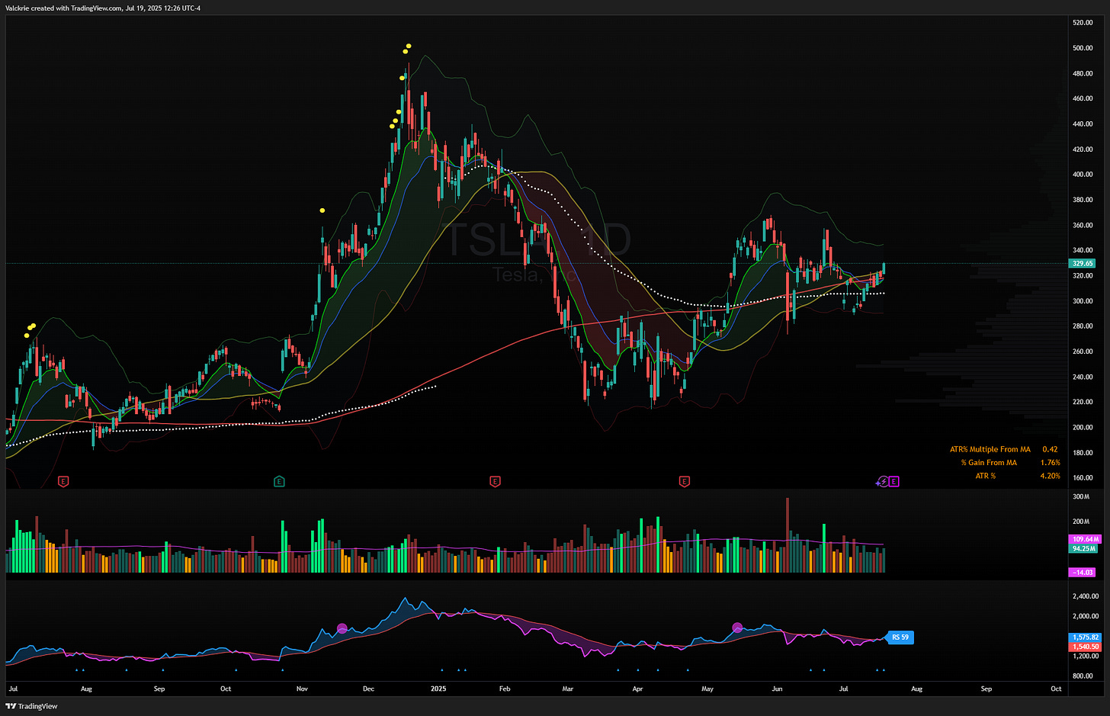This screenshot has height=716, width=1110.
Task: Click the tallest red volume bar in June
Action: tap(788, 535)
